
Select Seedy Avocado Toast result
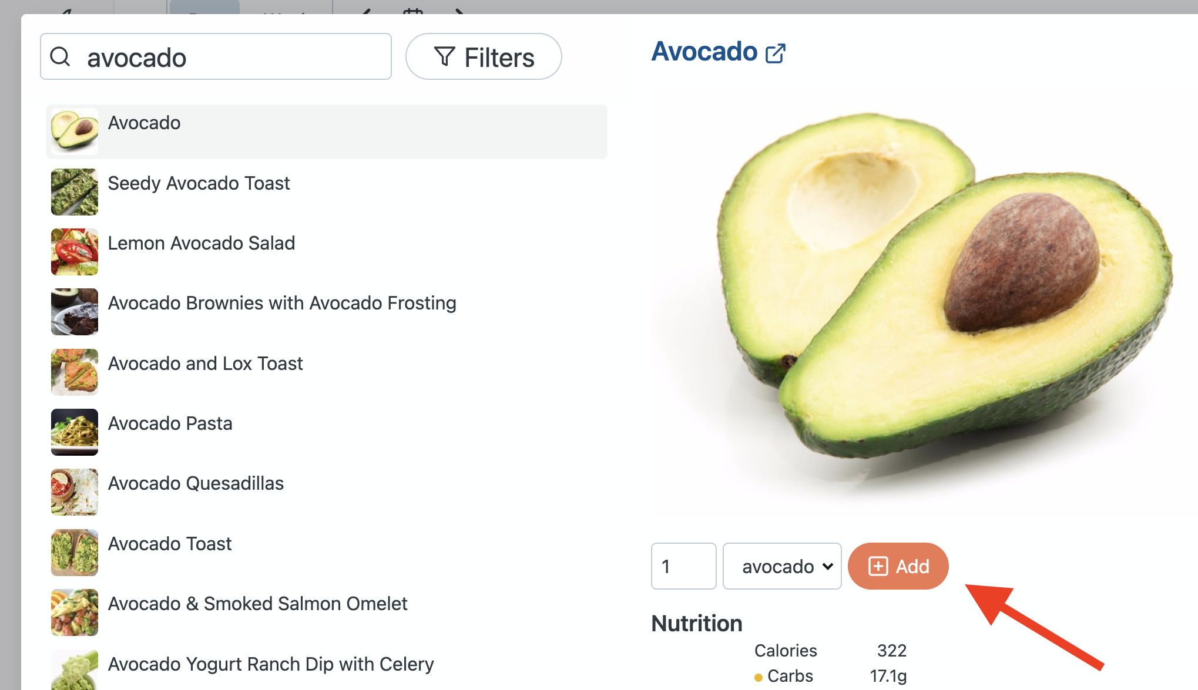click(x=199, y=183)
